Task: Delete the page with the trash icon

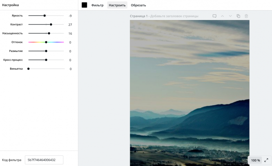Action: [246, 16]
